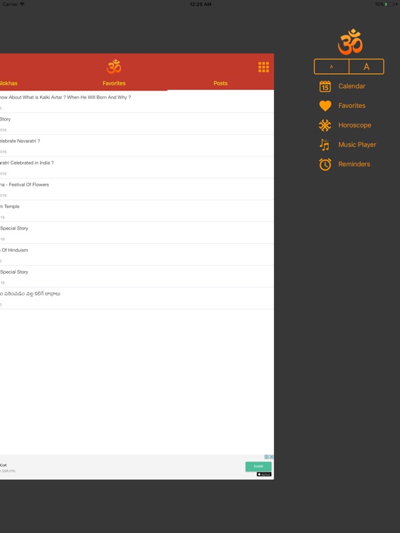This screenshot has height=533, width=400.
Task: Tap the Wi-Fi icon in status bar
Action: pyautogui.click(x=22, y=4)
